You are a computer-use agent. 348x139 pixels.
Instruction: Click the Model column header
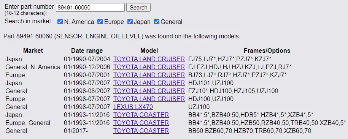click(x=149, y=51)
